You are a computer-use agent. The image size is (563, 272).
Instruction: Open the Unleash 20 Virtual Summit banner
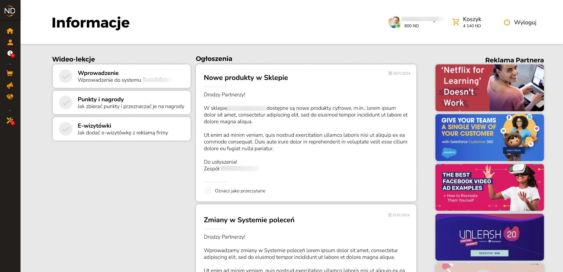point(490,237)
